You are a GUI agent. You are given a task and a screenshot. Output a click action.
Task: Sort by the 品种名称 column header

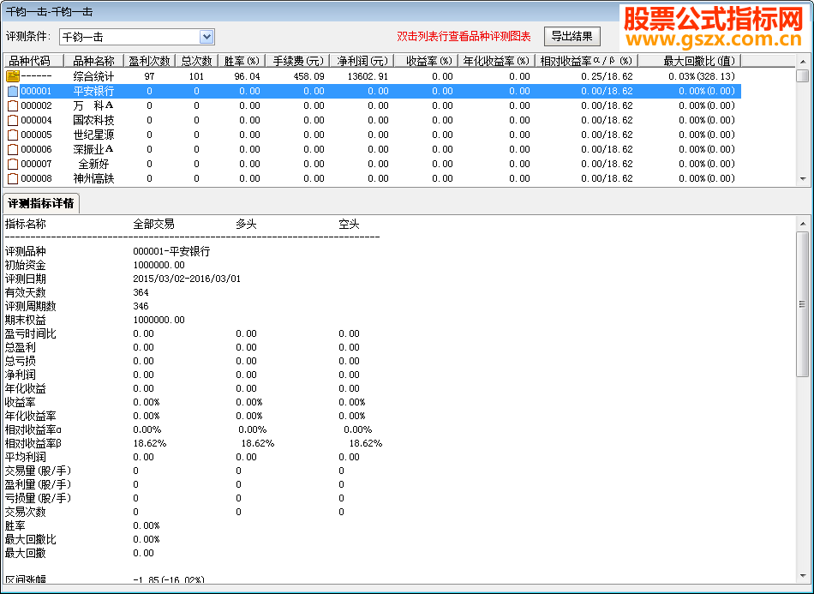[x=93, y=61]
